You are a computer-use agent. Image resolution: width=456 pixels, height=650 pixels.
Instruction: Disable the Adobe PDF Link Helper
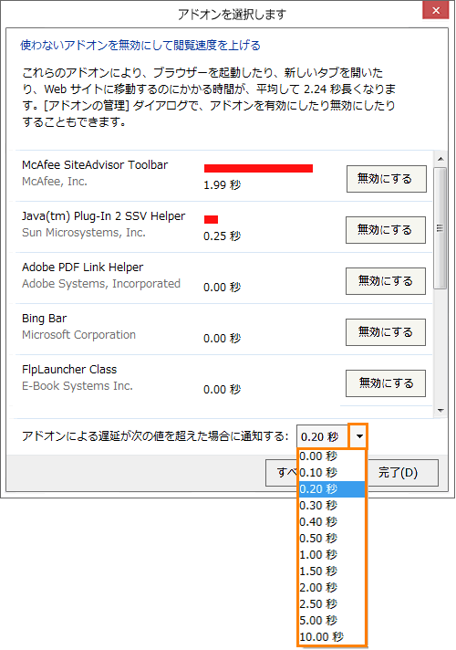pyautogui.click(x=386, y=281)
